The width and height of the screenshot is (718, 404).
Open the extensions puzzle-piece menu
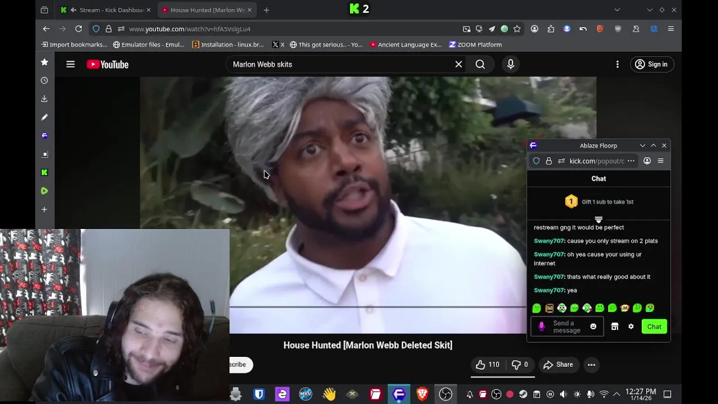click(x=550, y=29)
